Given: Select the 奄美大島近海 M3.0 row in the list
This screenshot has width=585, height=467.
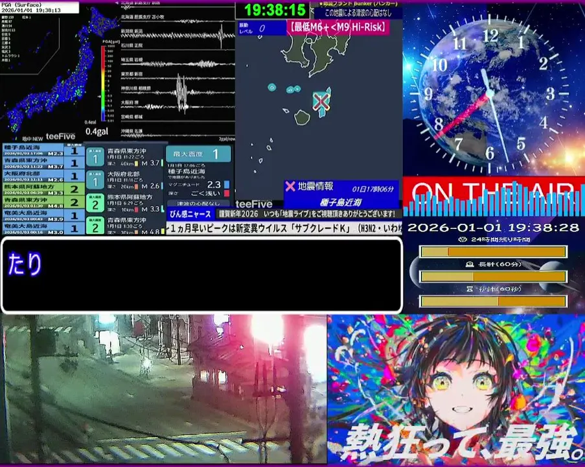Looking at the screenshot, I should 43,228.
